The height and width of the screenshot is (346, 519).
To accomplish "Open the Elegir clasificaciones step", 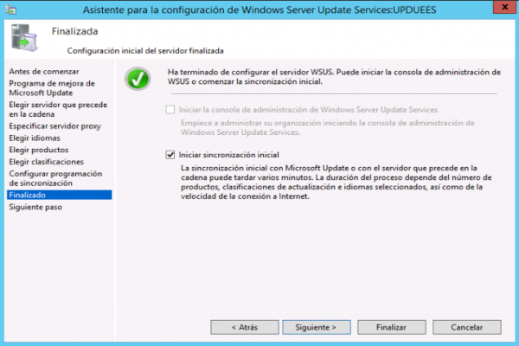I will tap(46, 162).
